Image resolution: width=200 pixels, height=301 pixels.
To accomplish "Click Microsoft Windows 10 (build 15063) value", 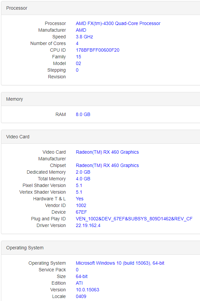I will [x=120, y=263].
